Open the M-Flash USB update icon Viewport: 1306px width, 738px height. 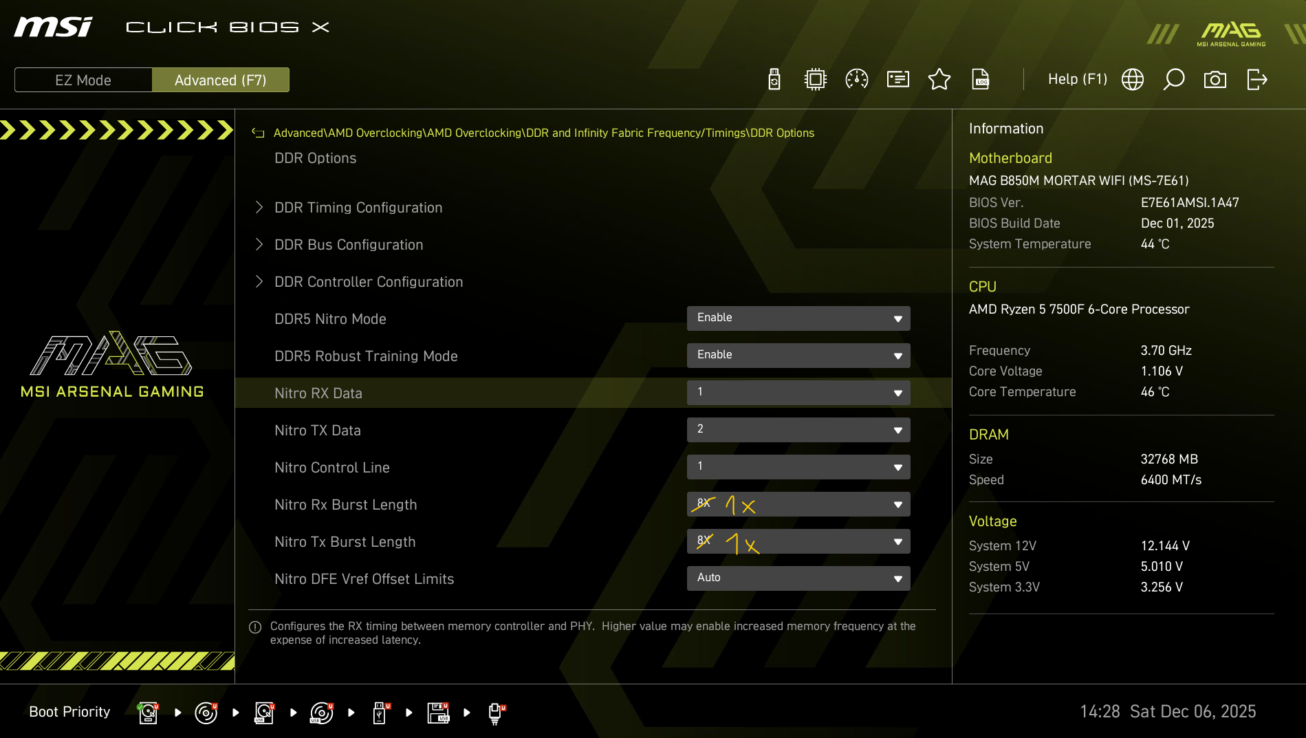[774, 80]
